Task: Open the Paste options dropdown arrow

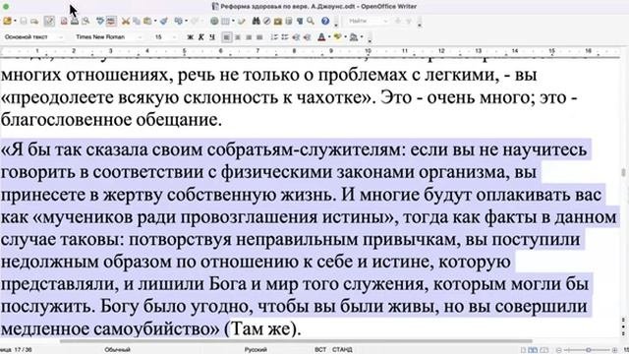Action: (155, 21)
